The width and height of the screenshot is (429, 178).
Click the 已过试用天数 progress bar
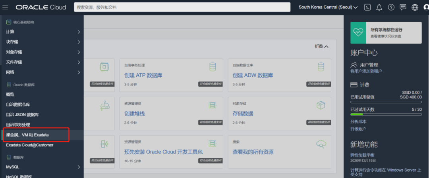pos(386,114)
